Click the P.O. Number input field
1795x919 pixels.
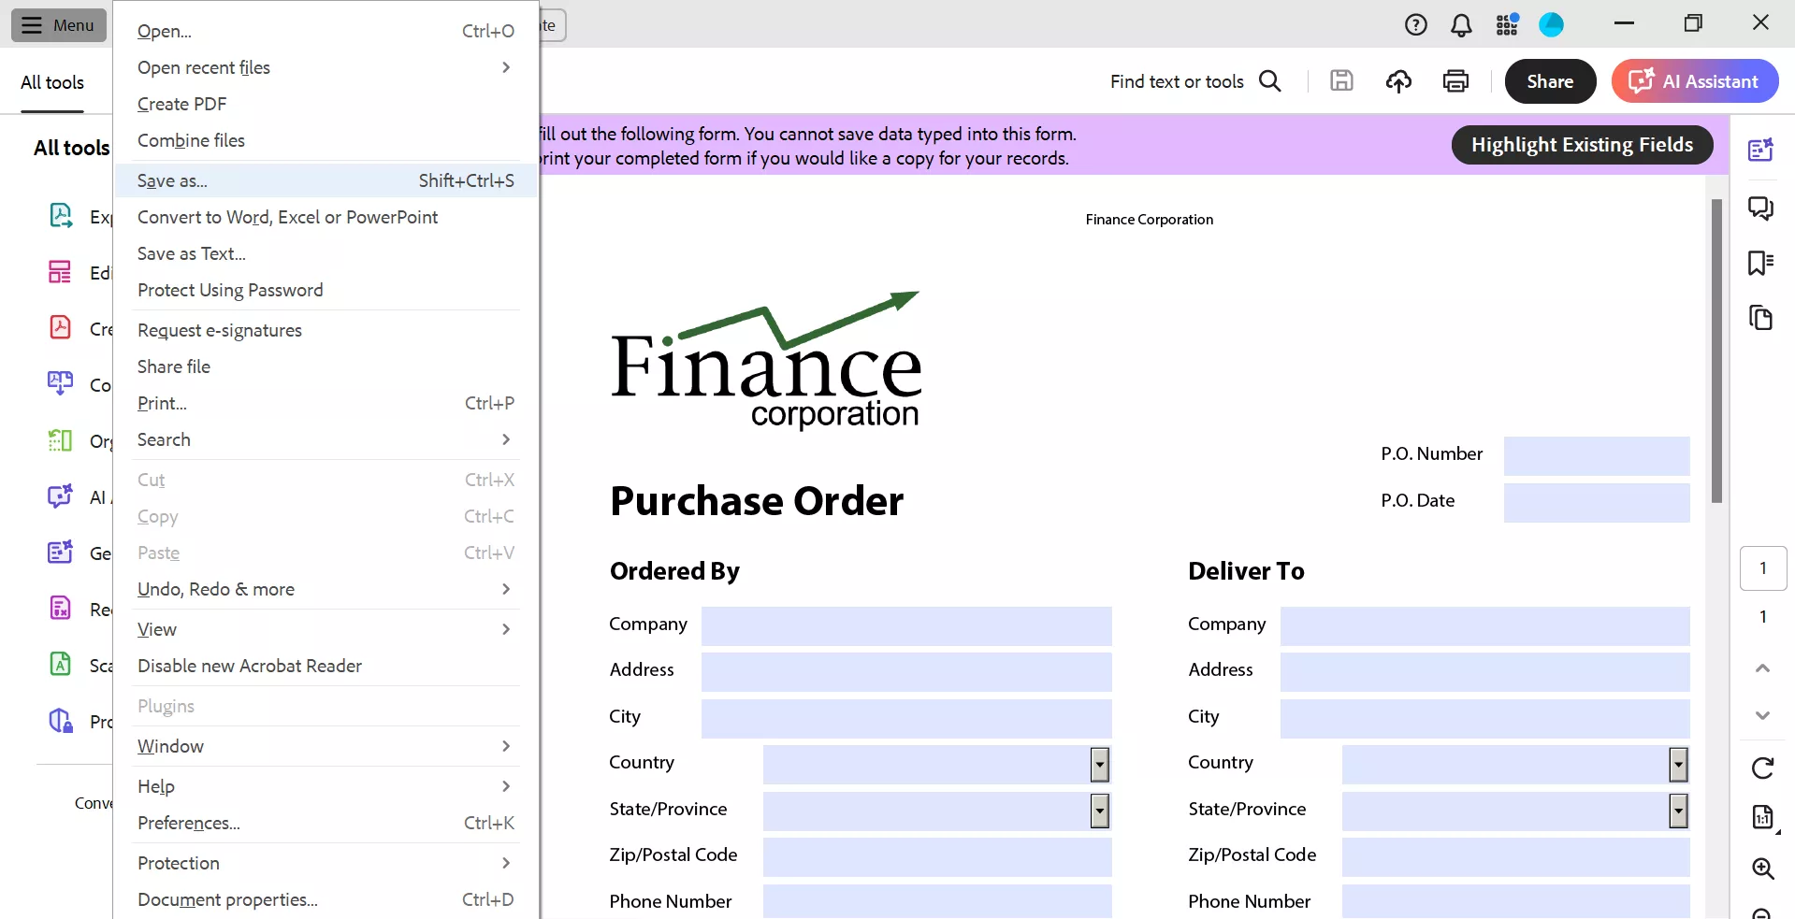(1595, 456)
